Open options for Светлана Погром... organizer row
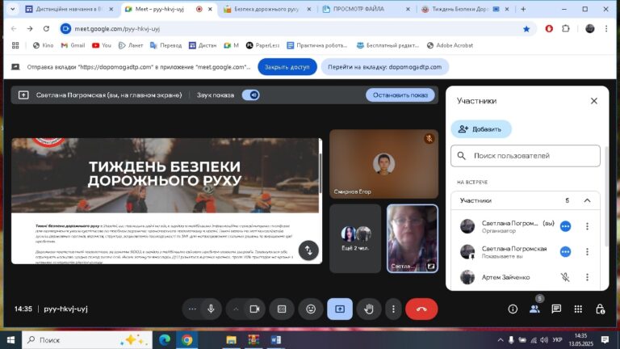This screenshot has width=620, height=349. [587, 226]
